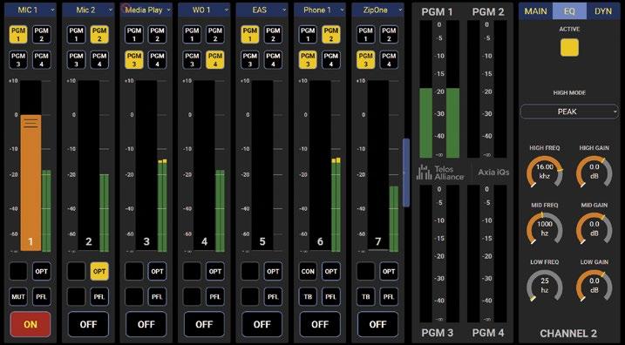Open the ZipOne source dropdown
Screen dimensions: 625x345
(377, 10)
